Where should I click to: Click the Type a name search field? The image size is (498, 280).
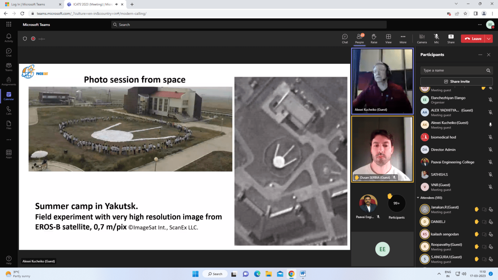coord(453,70)
